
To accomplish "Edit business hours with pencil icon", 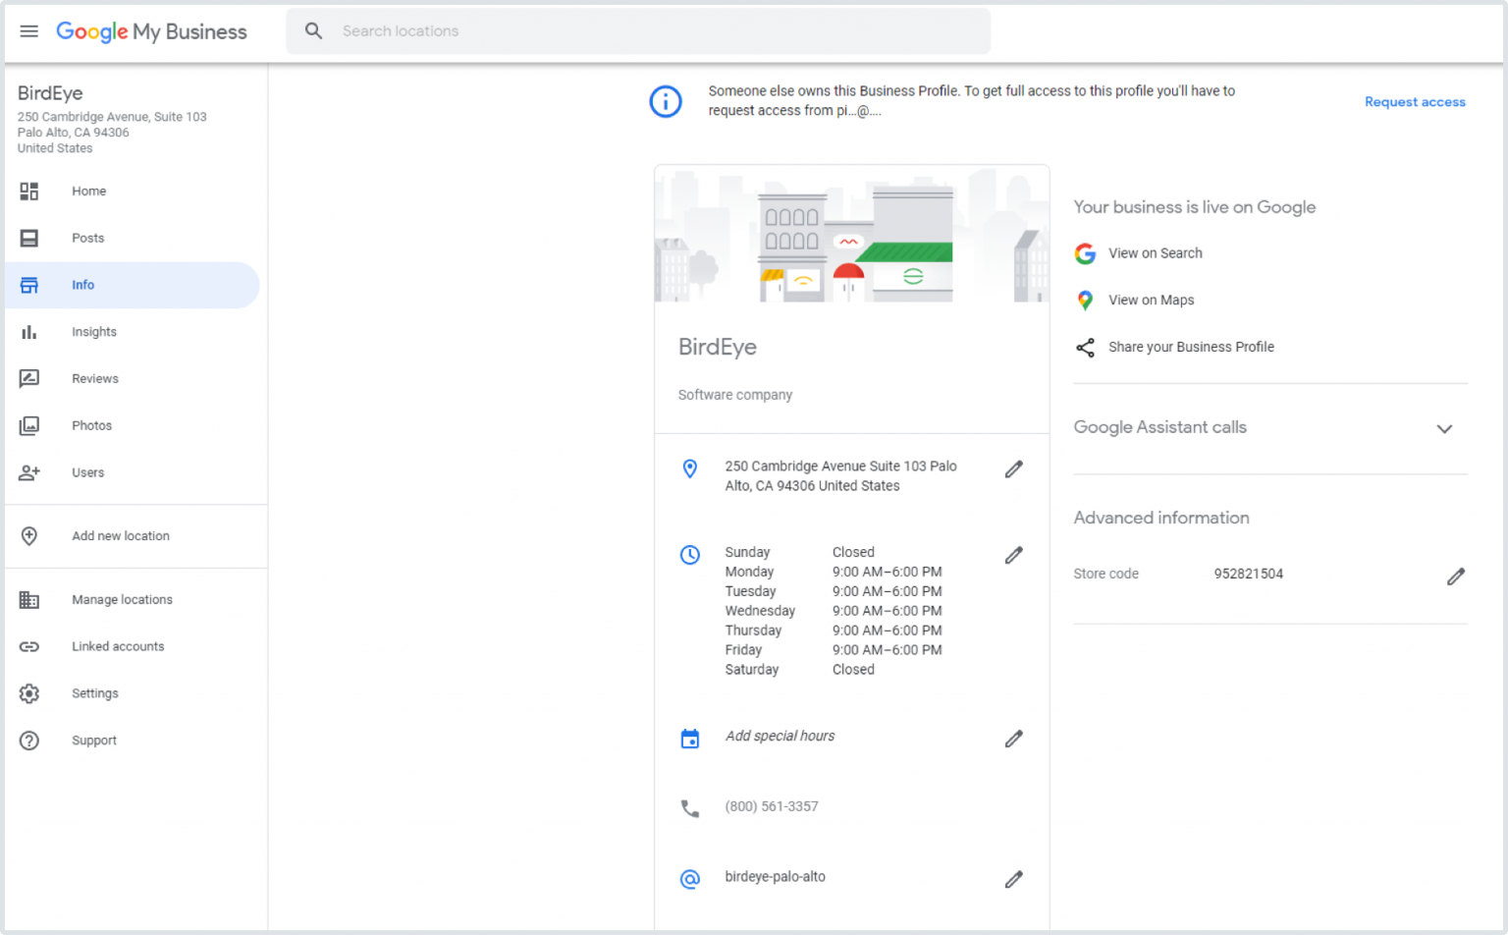I will [x=1014, y=556].
